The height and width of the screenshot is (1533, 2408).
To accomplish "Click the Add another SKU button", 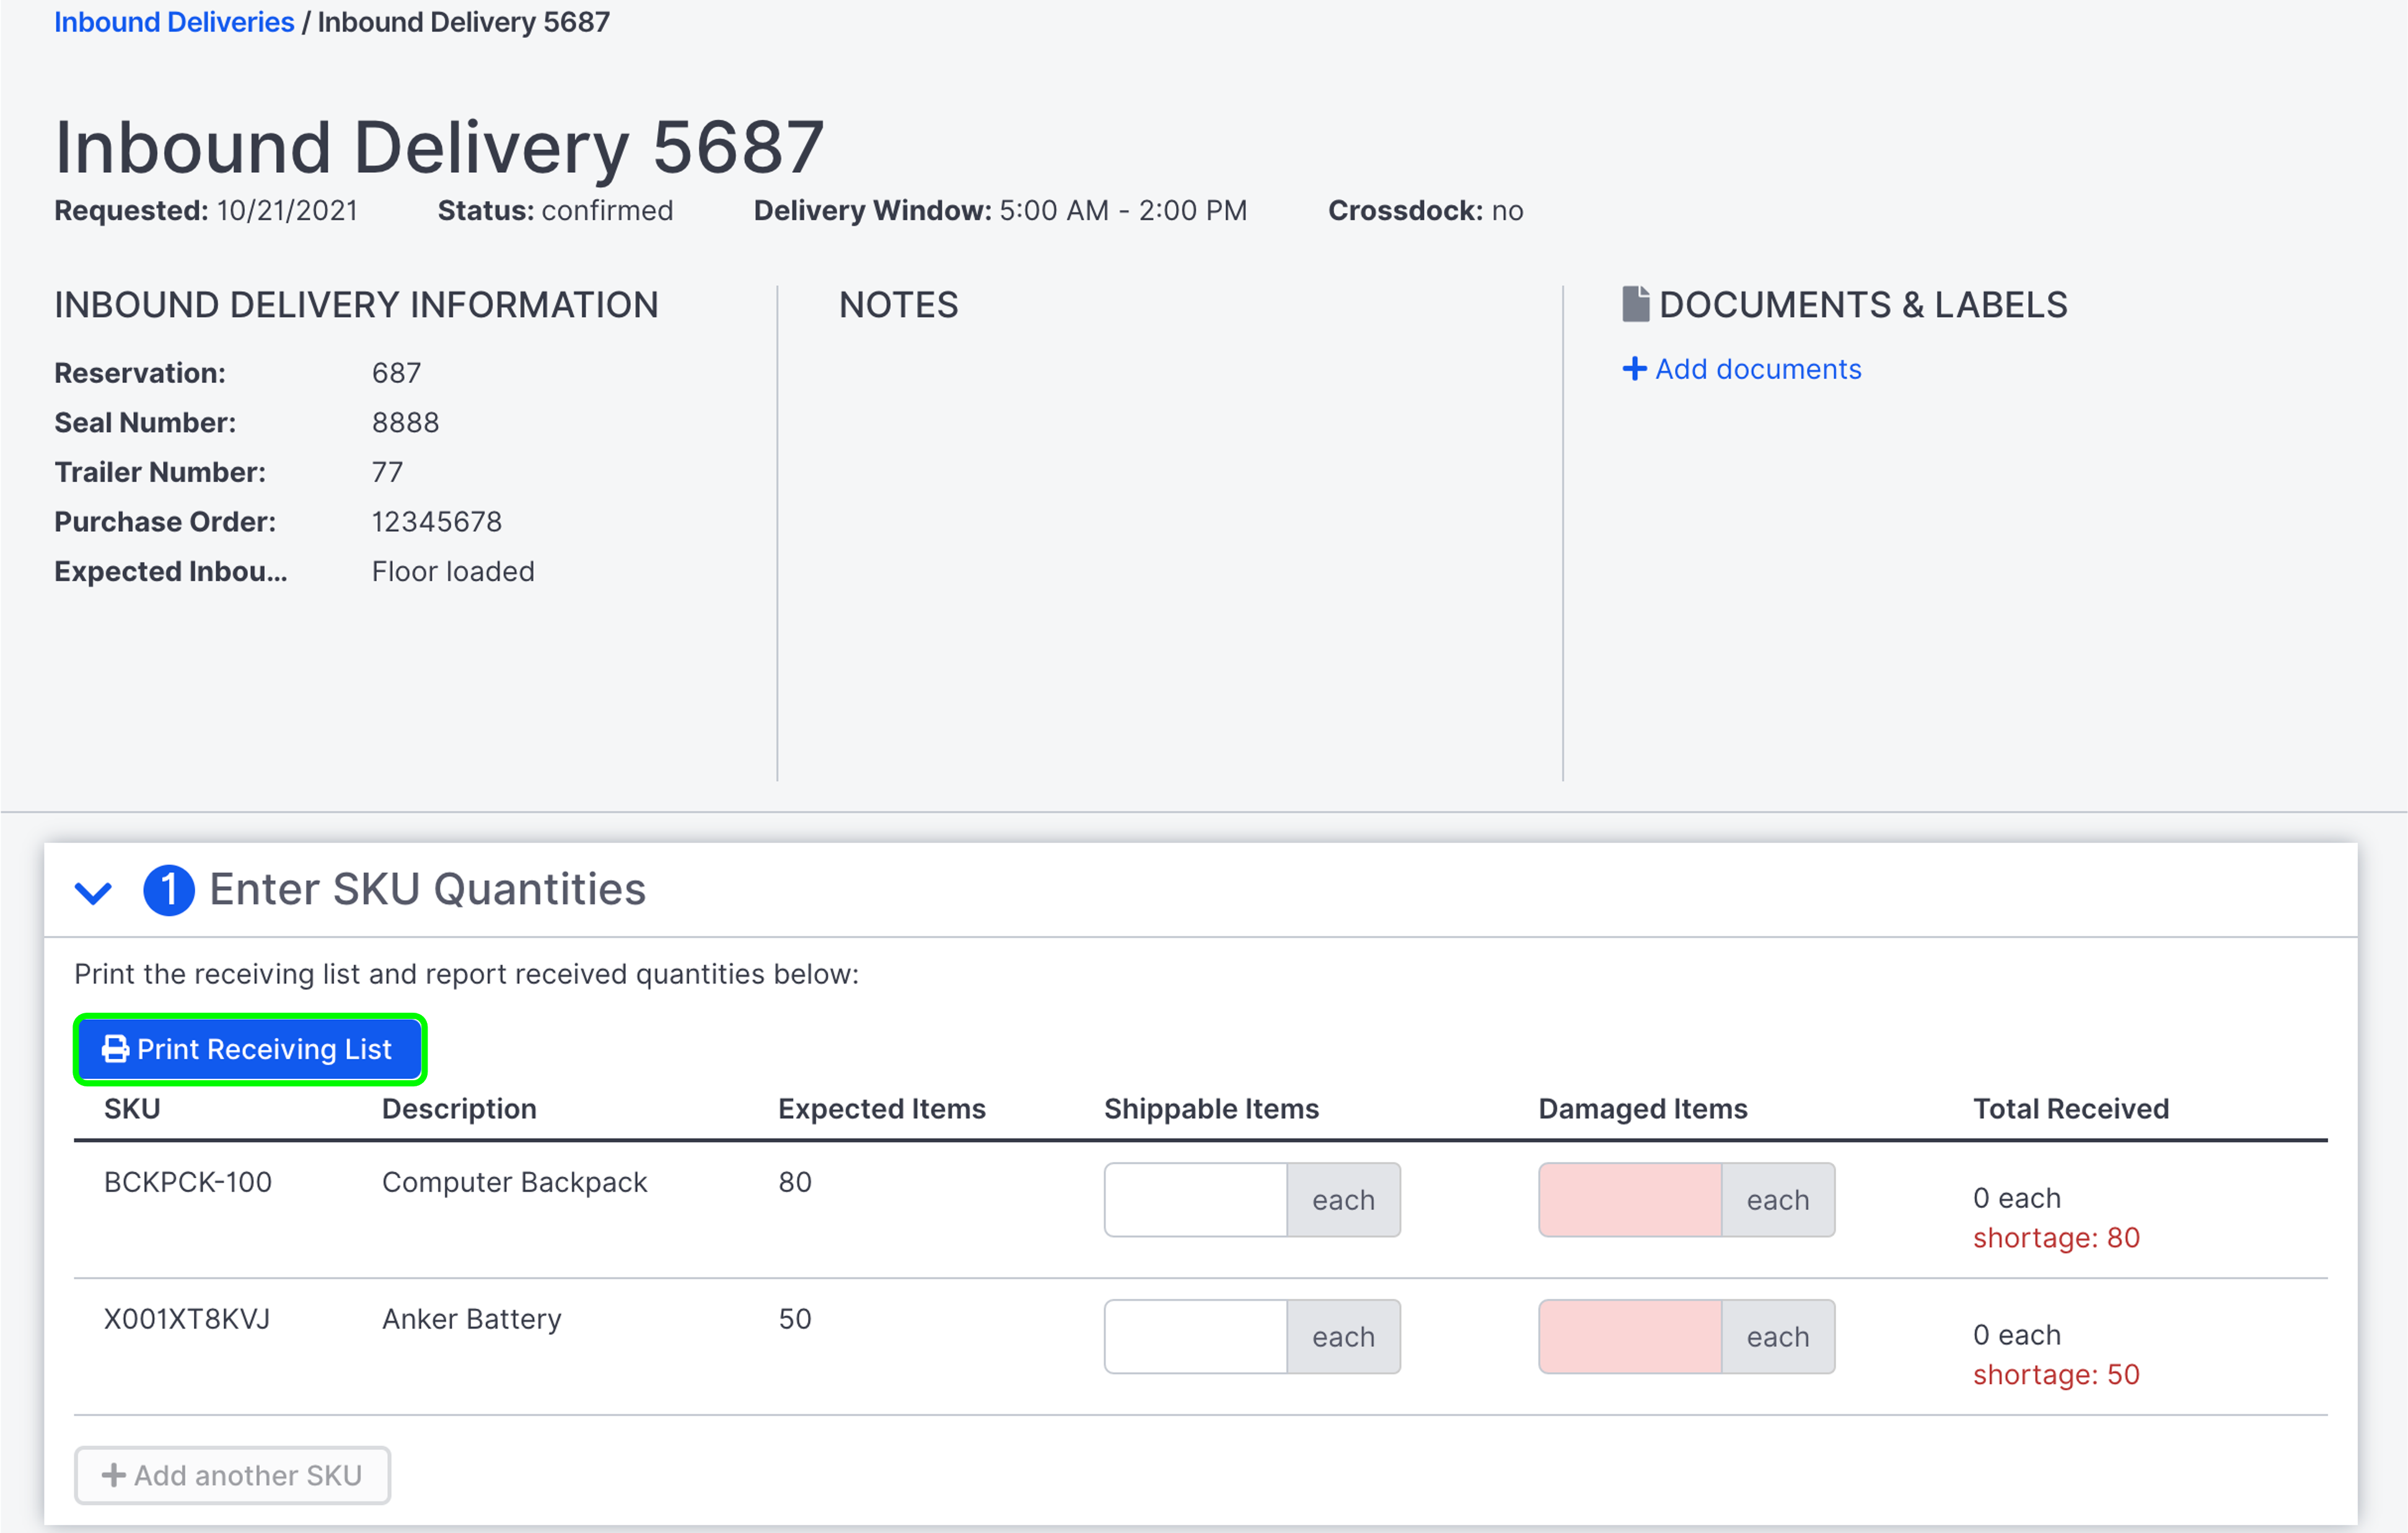I will coord(232,1475).
